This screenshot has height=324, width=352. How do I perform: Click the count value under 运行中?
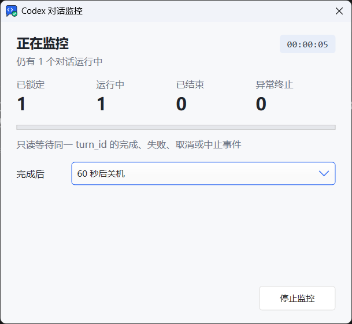pos(101,103)
